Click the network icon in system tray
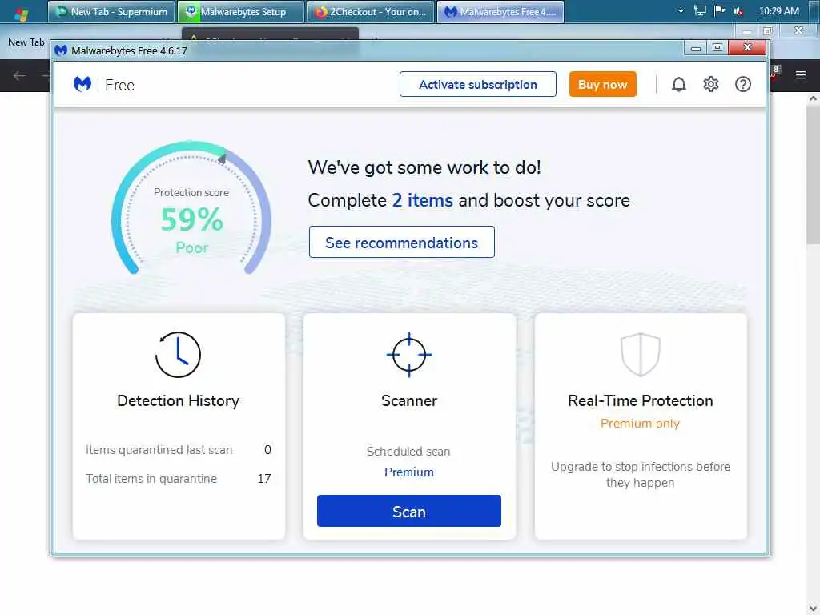 [x=700, y=11]
